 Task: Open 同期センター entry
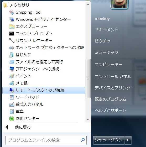click(x=44, y=119)
